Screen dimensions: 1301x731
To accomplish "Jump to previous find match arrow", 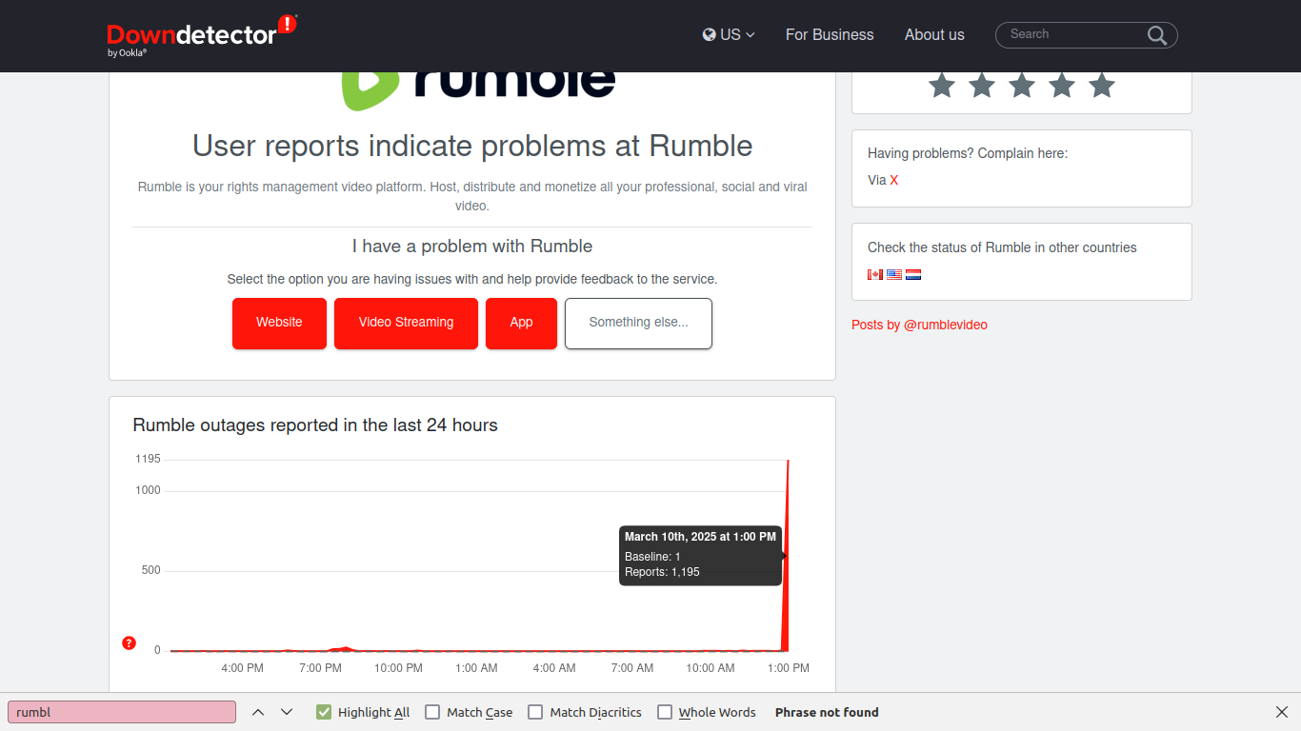I will [x=258, y=712].
